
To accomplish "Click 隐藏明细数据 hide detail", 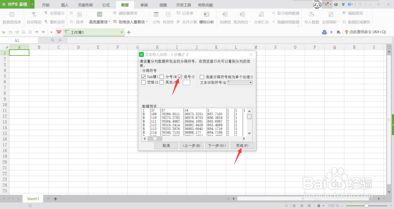I will [x=286, y=22].
